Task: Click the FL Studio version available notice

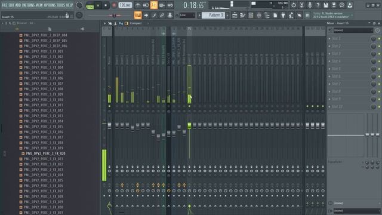Action: tap(332, 15)
